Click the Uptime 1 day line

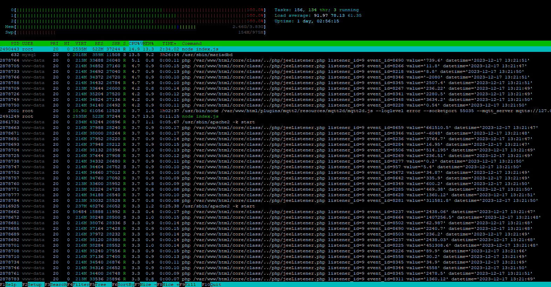[x=307, y=21]
